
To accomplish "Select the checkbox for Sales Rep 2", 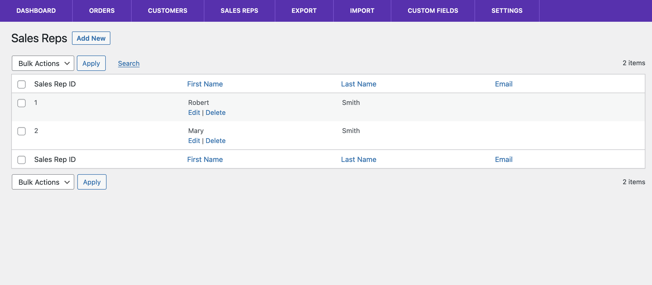I will tap(22, 131).
